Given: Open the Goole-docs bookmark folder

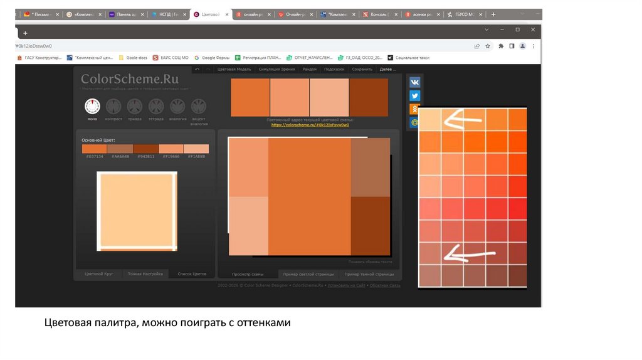Looking at the screenshot, I should [133, 58].
